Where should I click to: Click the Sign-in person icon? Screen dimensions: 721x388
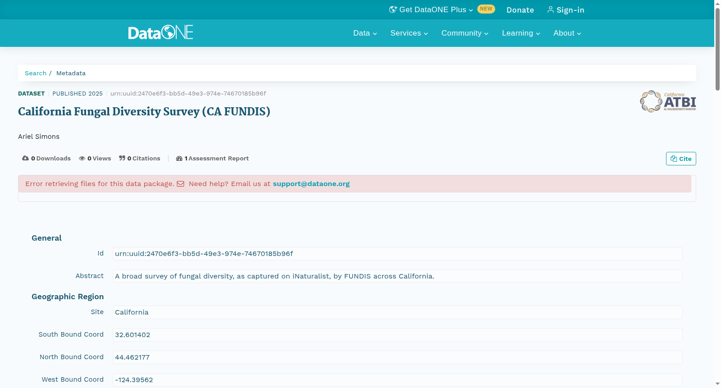click(x=550, y=9)
